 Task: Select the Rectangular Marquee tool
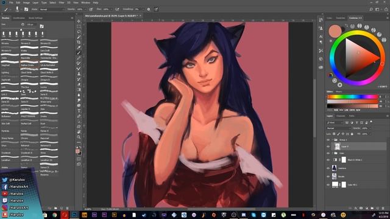coord(79,26)
